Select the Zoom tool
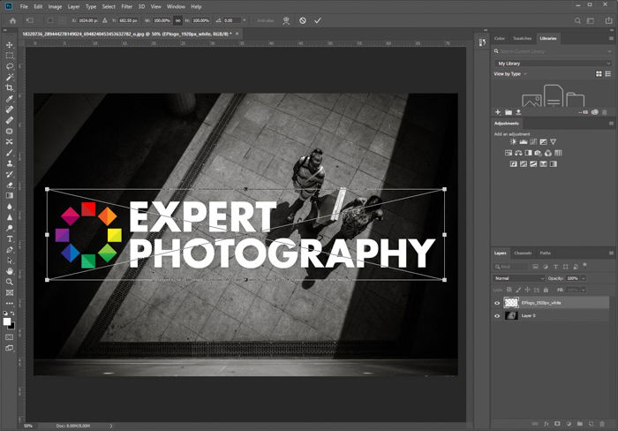Screen dimensions: 618x431 click(10, 282)
